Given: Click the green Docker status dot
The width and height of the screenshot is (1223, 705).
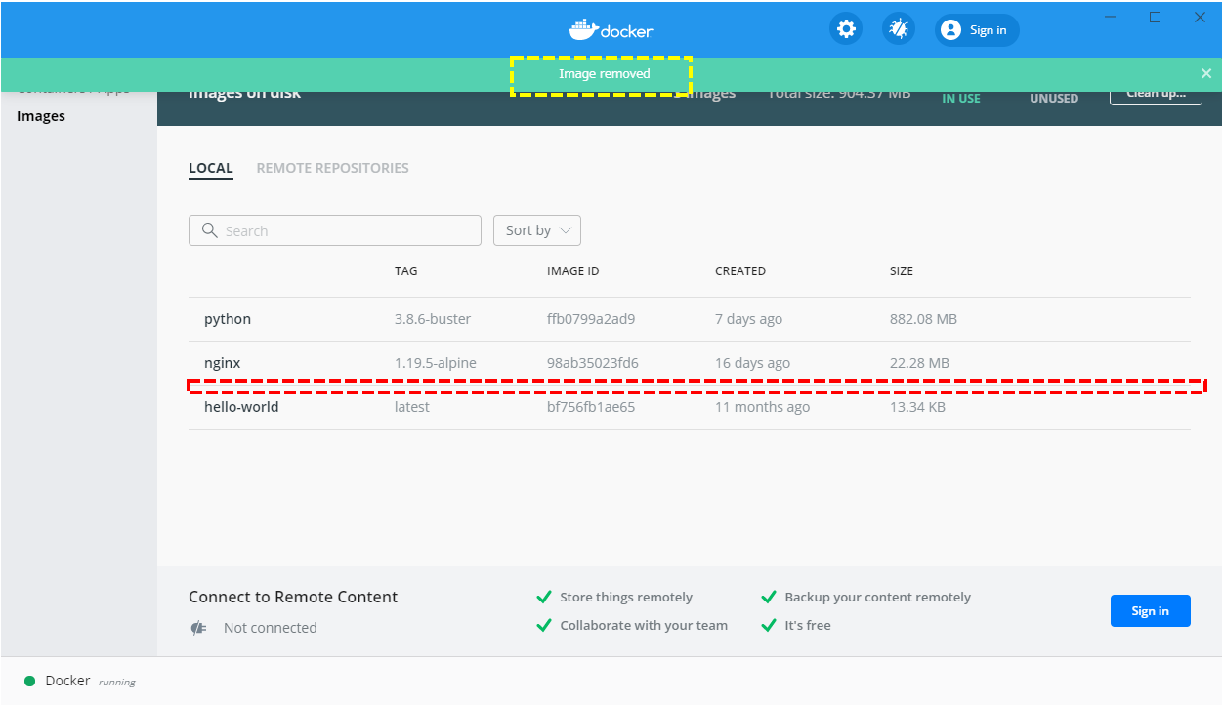Looking at the screenshot, I should click(29, 681).
